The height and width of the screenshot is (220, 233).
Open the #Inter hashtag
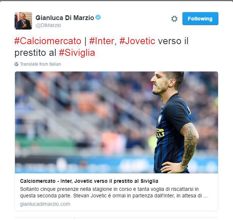pos(102,41)
